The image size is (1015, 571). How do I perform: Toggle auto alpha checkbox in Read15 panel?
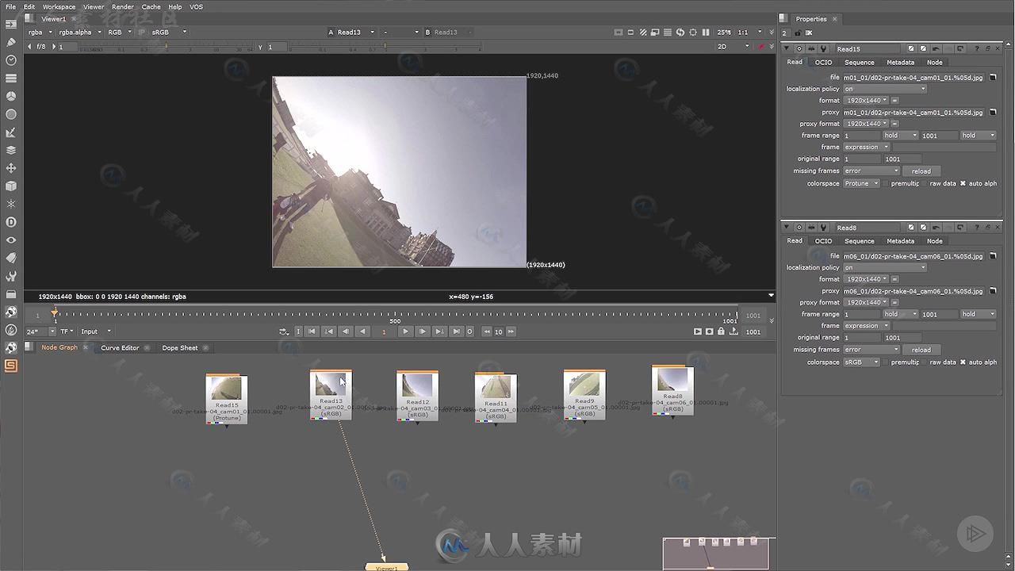pos(963,183)
